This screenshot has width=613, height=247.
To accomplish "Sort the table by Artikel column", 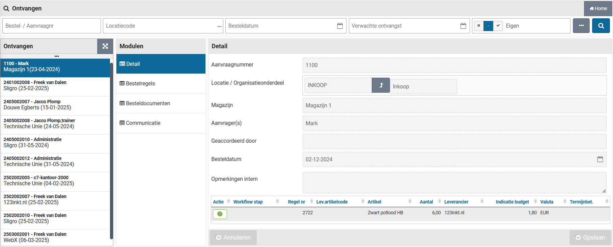I will click(374, 202).
